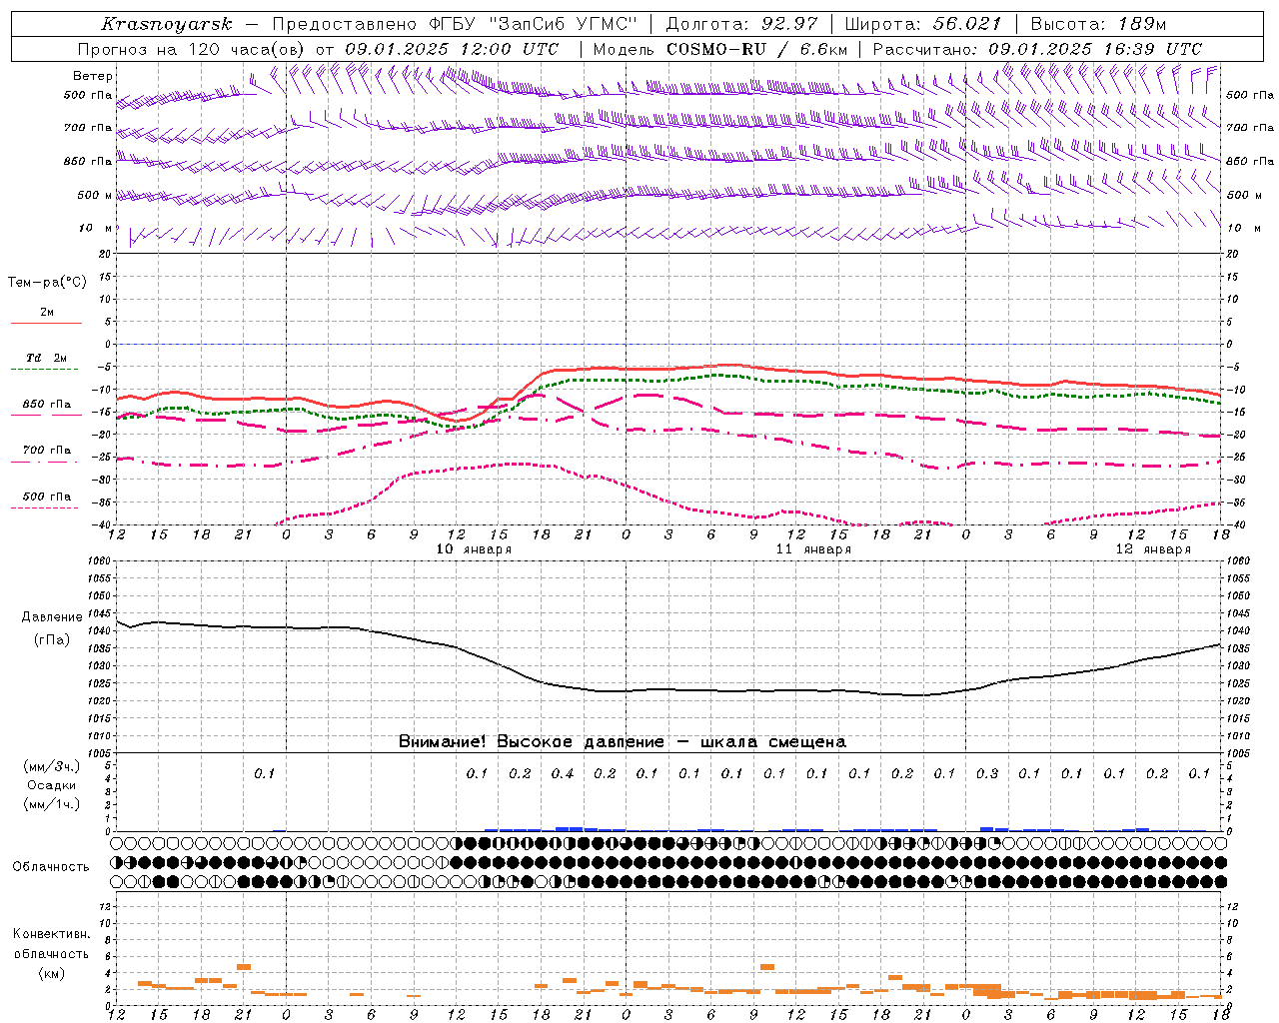Click the 0.3 precipitation value
The height and width of the screenshot is (1023, 1279).
tap(987, 773)
